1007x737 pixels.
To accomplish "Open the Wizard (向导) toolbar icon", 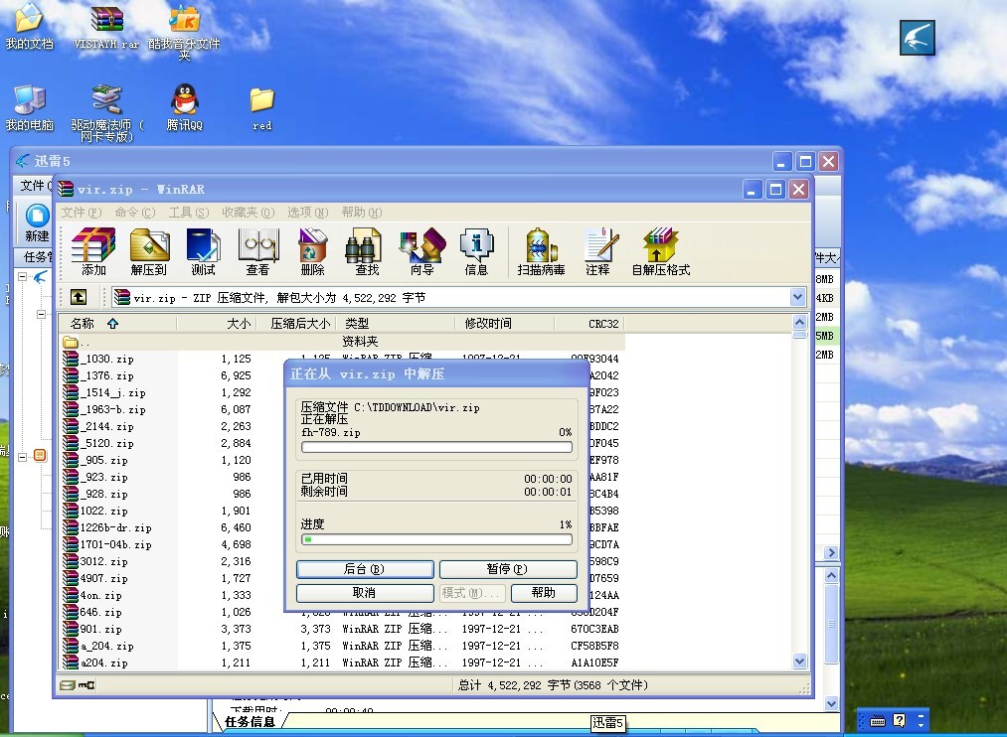I will (421, 251).
